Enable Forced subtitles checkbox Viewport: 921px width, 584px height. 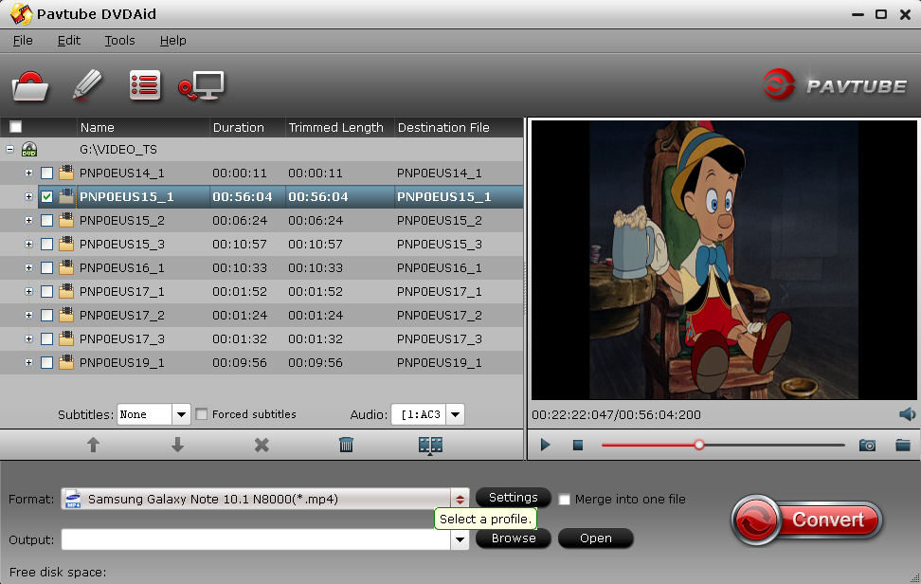tap(202, 414)
